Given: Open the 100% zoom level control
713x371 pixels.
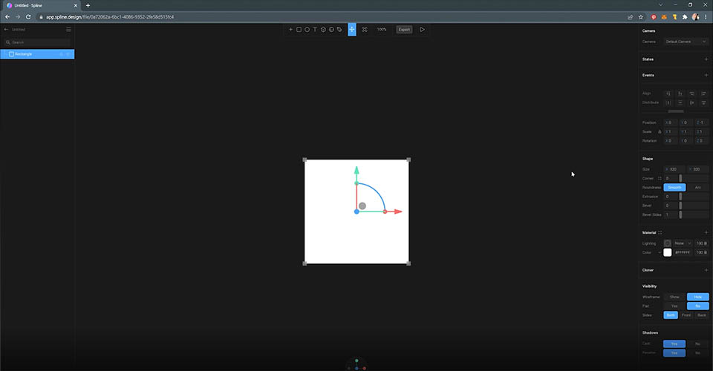Looking at the screenshot, I should point(382,30).
